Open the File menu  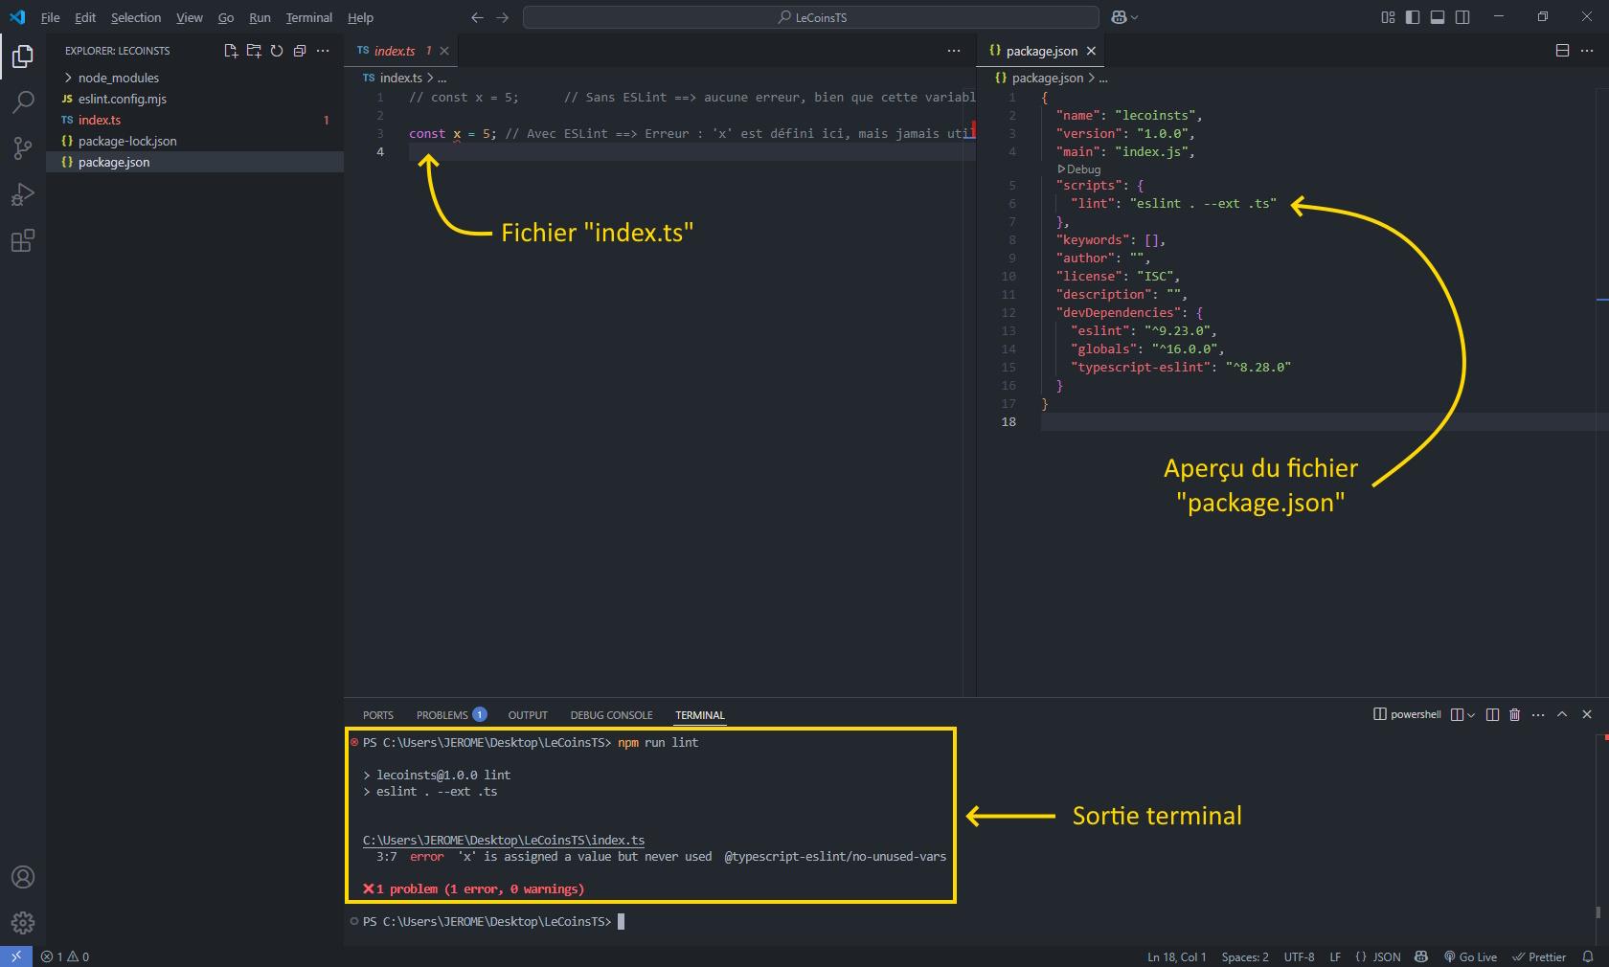[51, 17]
